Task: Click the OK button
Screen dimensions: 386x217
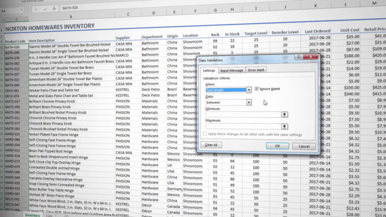Action: (277, 146)
